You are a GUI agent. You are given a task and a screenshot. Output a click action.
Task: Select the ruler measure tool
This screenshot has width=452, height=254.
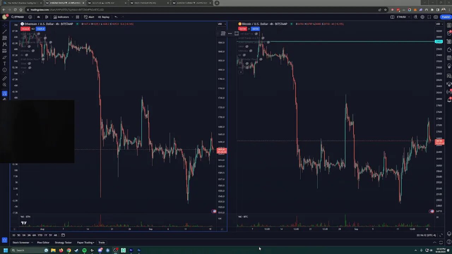coord(5,78)
